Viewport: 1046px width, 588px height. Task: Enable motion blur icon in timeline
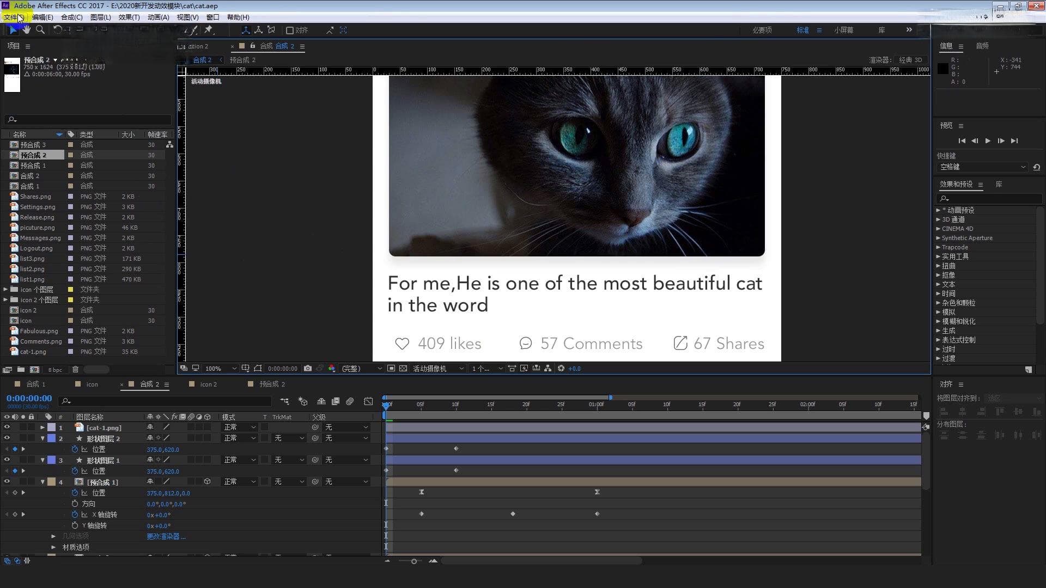click(x=350, y=401)
